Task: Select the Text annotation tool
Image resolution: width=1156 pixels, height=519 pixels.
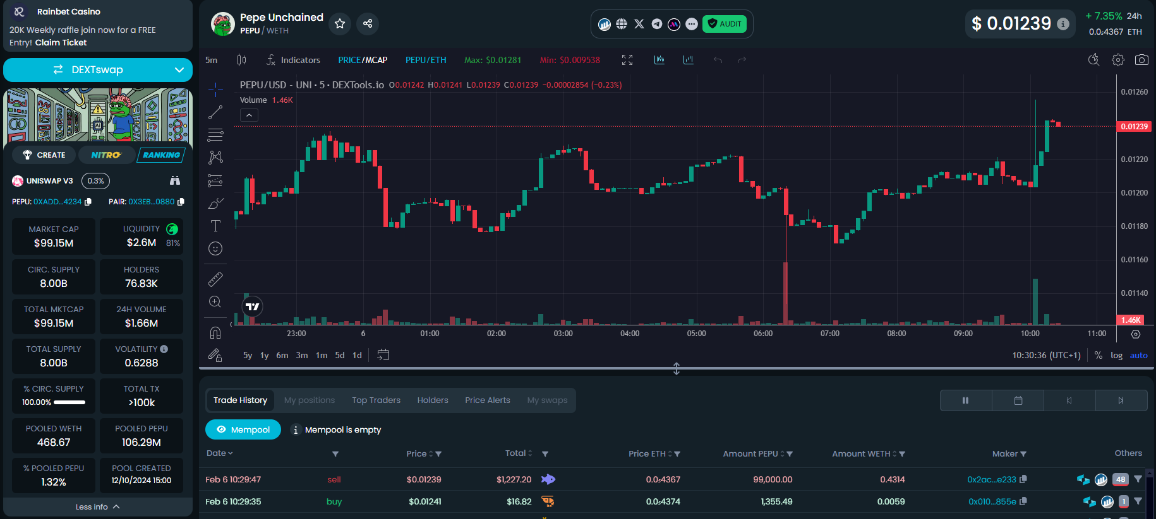Action: click(x=215, y=226)
